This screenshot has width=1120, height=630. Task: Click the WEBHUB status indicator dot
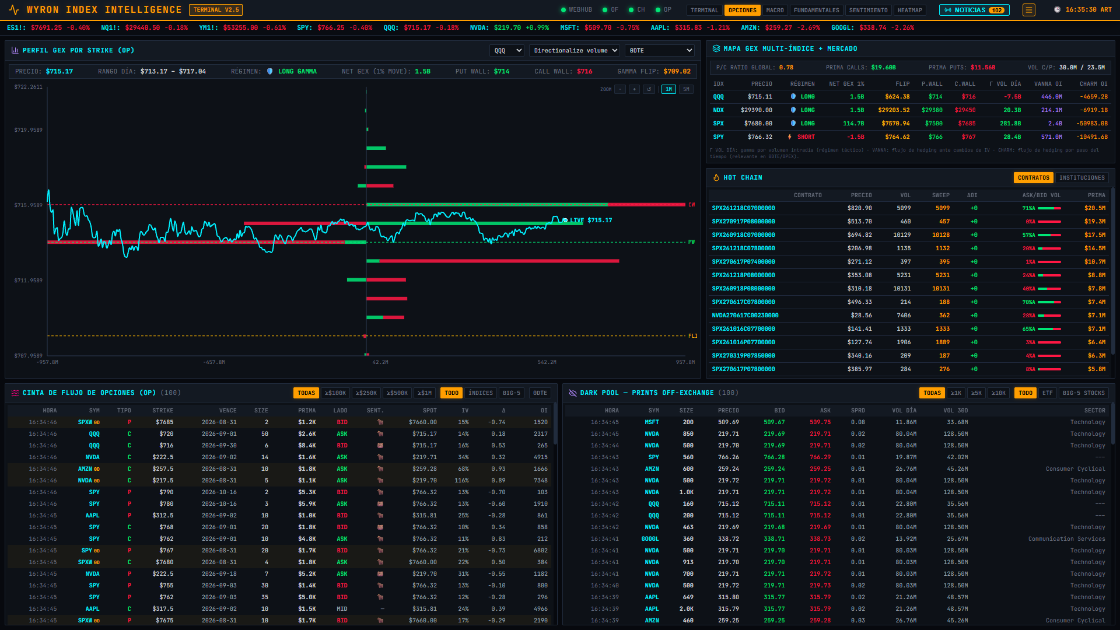pos(563,10)
